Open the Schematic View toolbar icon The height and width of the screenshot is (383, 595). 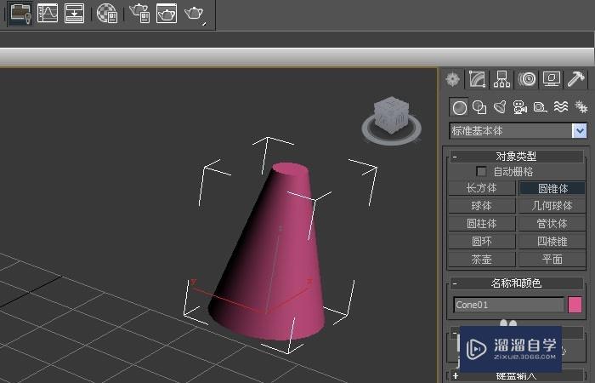coord(75,13)
